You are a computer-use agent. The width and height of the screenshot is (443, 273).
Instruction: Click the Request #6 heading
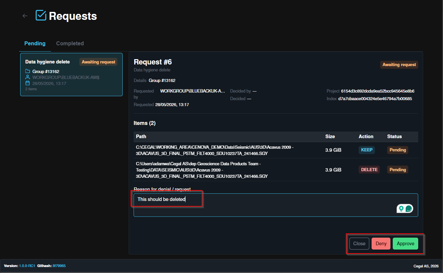point(153,62)
